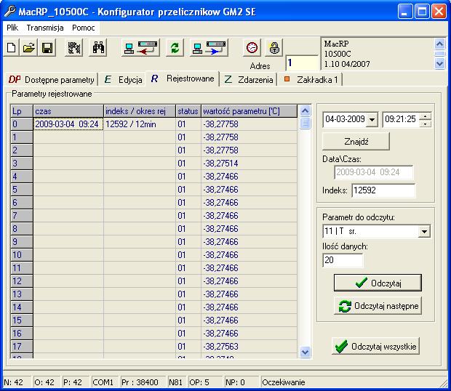The width and height of the screenshot is (451, 391).
Task: Open the Pomoc menu
Action: click(84, 28)
